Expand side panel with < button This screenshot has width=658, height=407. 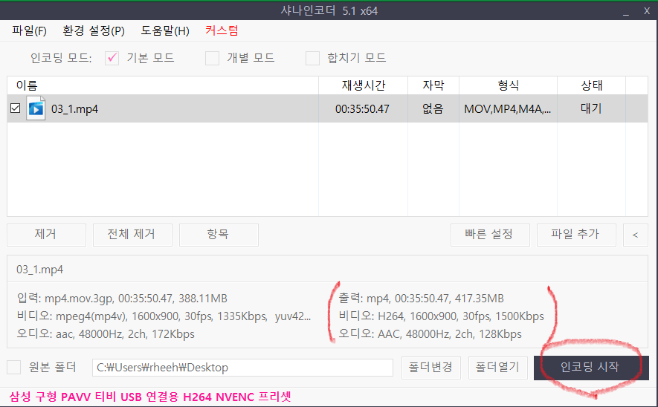coord(634,235)
